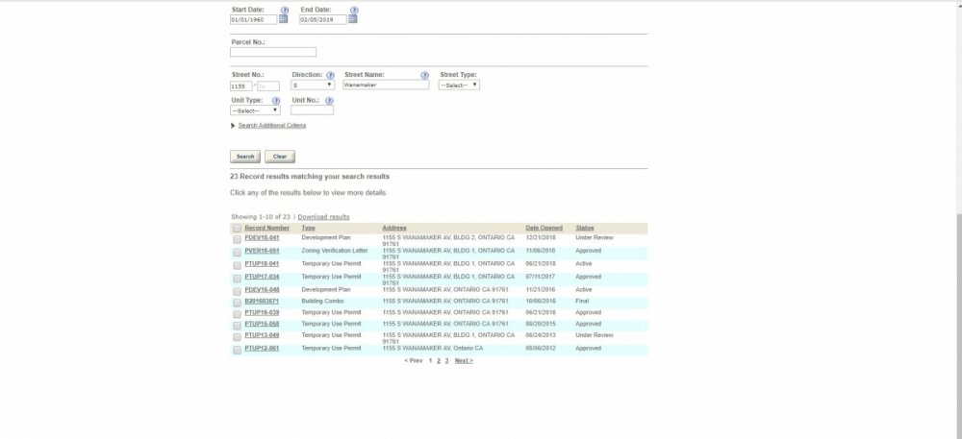The width and height of the screenshot is (962, 439).
Task: Click the 'Zoning Verification Letter' type cell
Action: 335,251
